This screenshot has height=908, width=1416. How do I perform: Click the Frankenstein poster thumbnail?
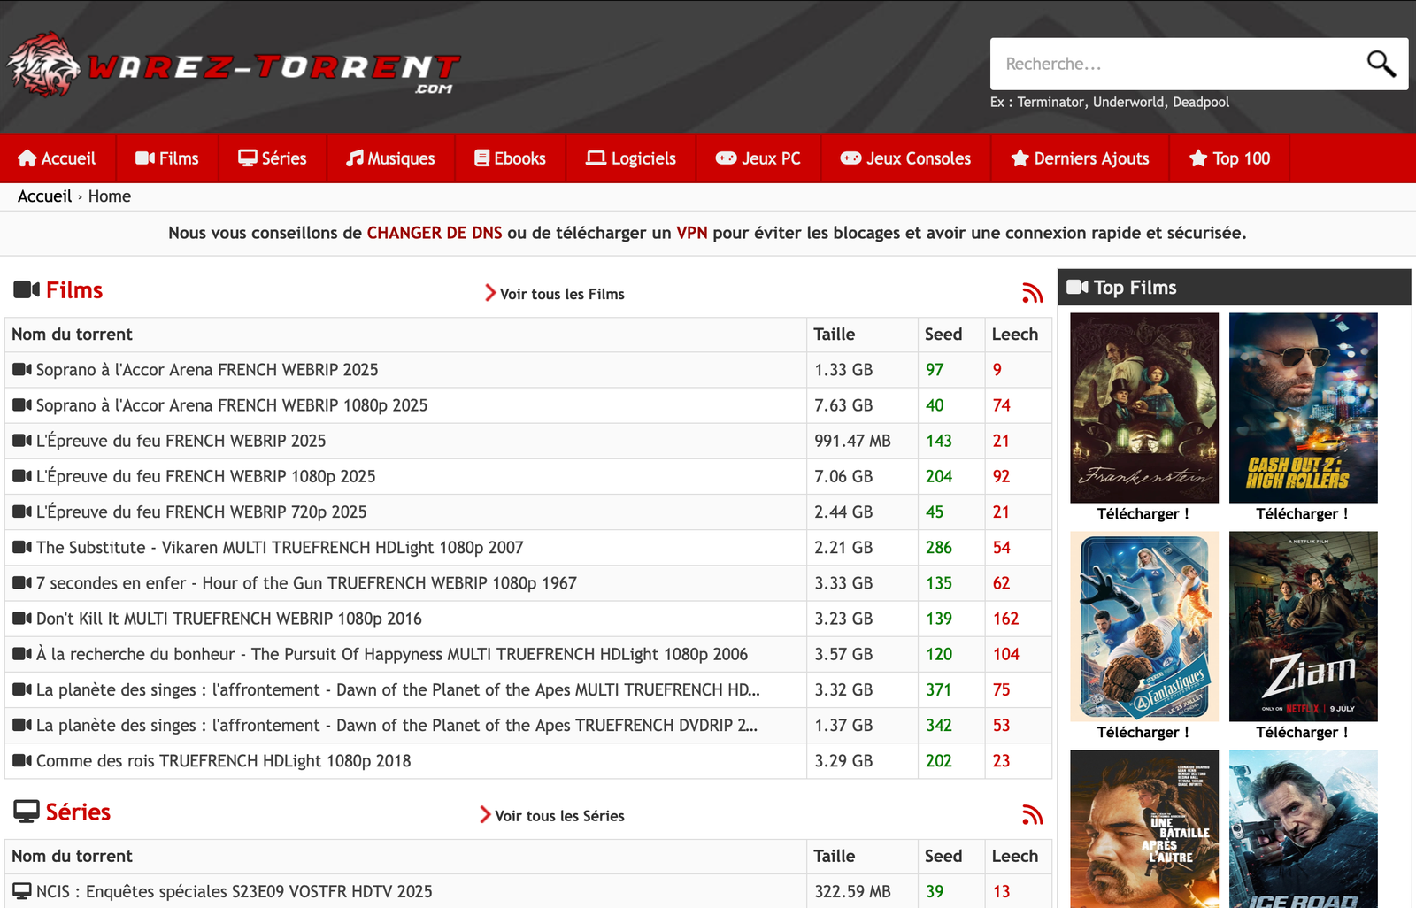(x=1143, y=408)
